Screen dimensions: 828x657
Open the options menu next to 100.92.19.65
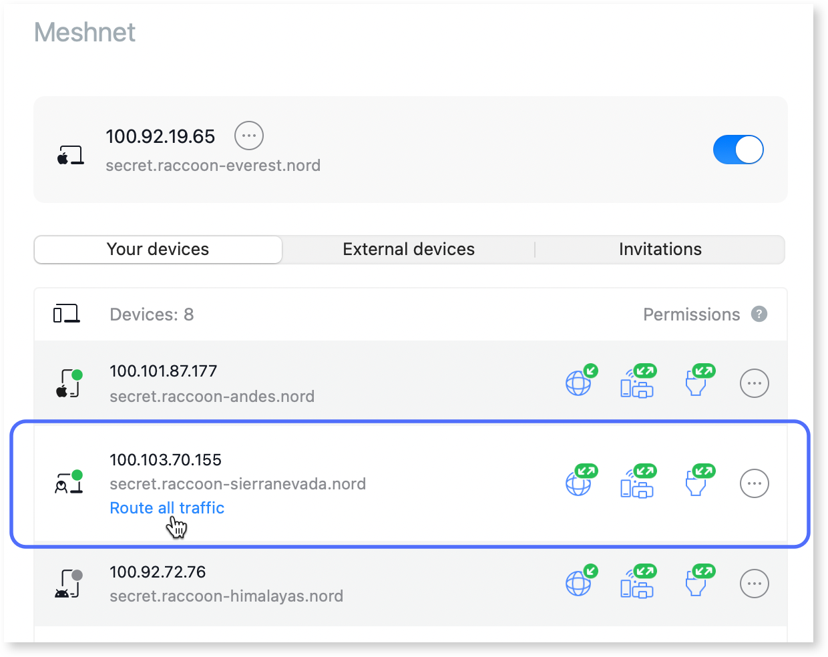248,136
